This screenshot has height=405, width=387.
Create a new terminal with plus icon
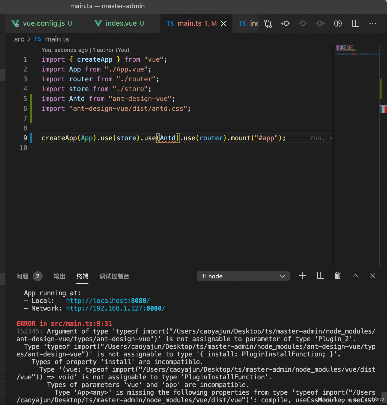303,276
